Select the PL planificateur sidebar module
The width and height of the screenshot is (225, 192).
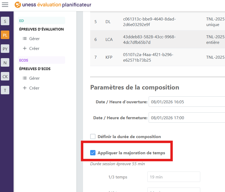[5, 35]
